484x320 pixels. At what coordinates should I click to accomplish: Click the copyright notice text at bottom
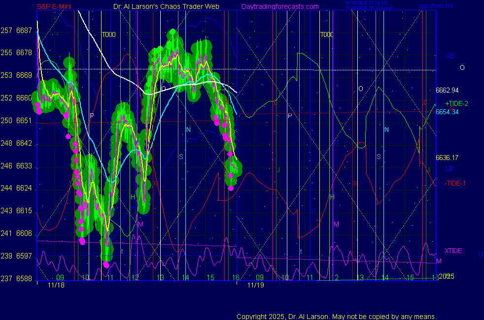pyautogui.click(x=337, y=316)
